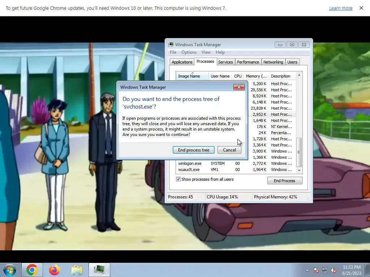This screenshot has width=370, height=277.
Task: Open the Options menu
Action: point(189,52)
